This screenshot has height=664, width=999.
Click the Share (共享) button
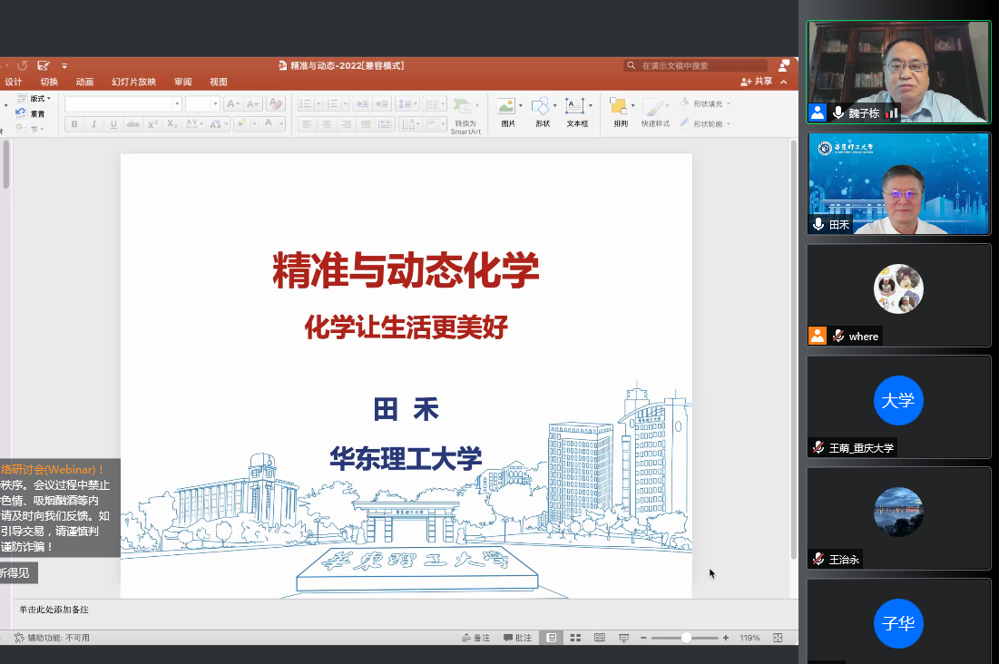tap(757, 82)
